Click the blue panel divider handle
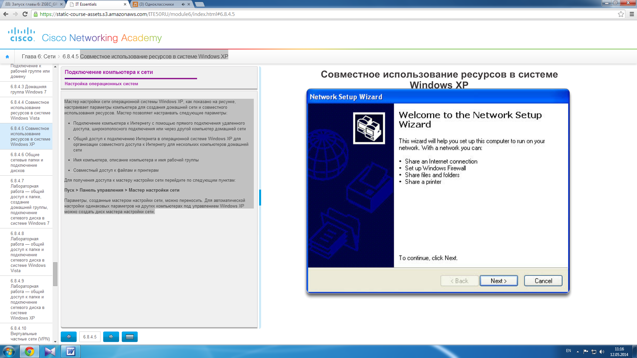Viewport: 637px width, 358px height. click(x=260, y=198)
